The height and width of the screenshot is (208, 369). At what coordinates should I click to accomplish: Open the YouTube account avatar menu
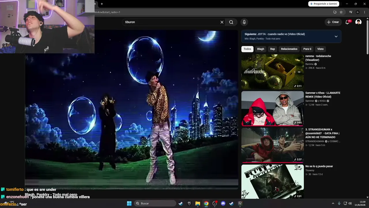tap(358, 22)
